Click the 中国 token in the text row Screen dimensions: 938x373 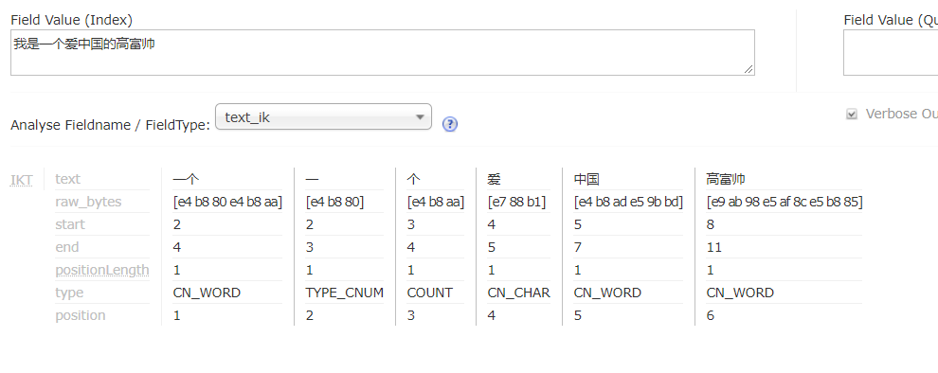click(586, 179)
